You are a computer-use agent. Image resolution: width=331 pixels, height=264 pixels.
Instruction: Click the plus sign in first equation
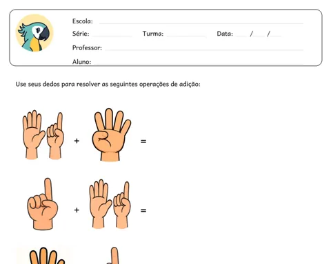tap(77, 141)
